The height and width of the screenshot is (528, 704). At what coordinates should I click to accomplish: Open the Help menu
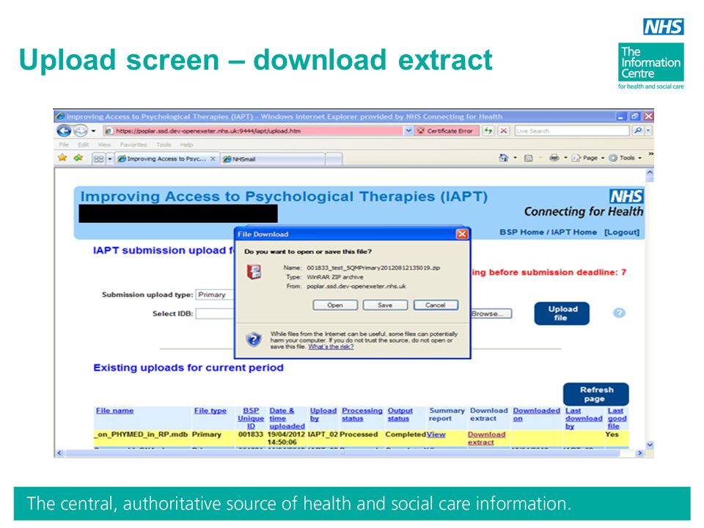[186, 144]
